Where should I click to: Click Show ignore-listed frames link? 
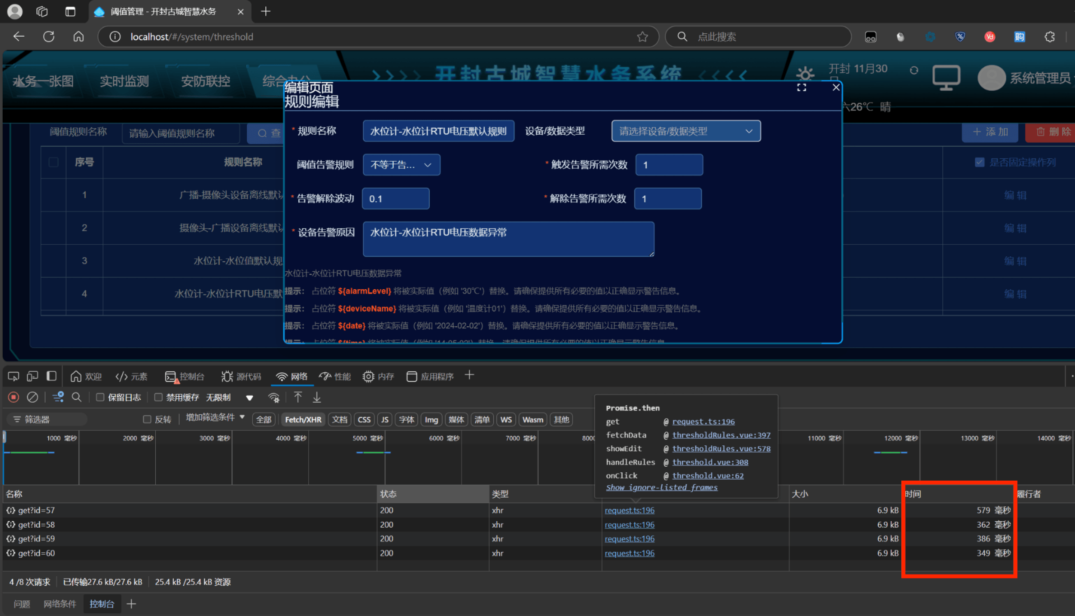pos(662,487)
